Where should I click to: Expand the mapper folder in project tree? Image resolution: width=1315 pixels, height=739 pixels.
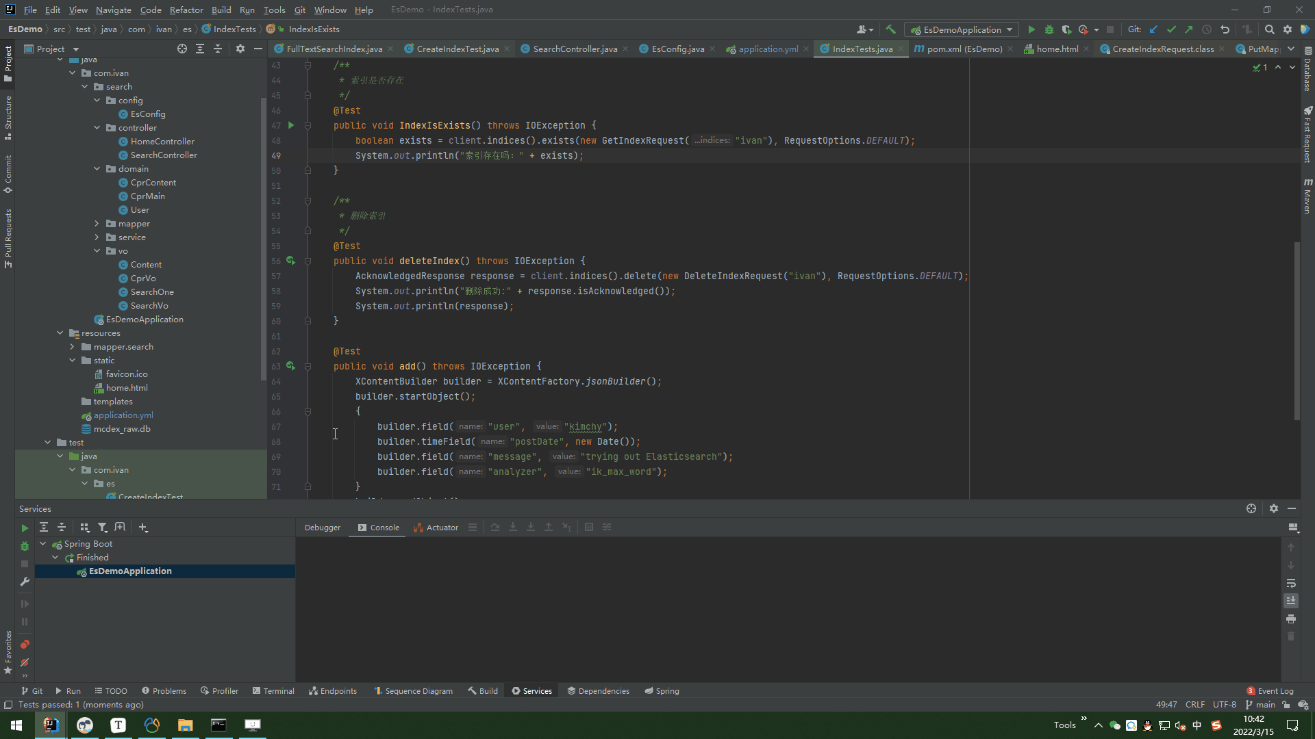(97, 224)
